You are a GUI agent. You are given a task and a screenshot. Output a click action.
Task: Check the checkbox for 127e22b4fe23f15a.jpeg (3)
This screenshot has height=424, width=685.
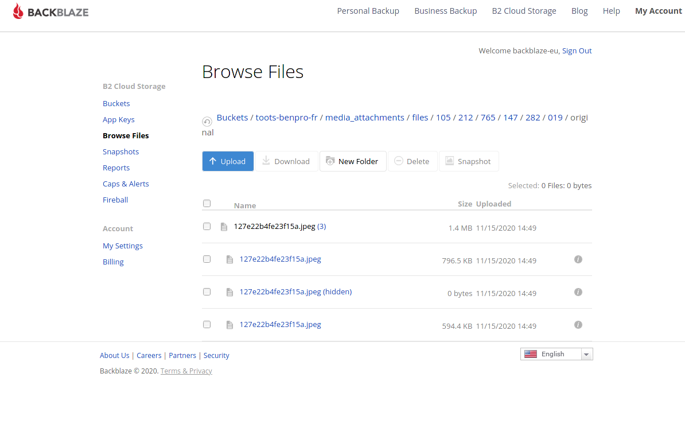click(x=207, y=226)
